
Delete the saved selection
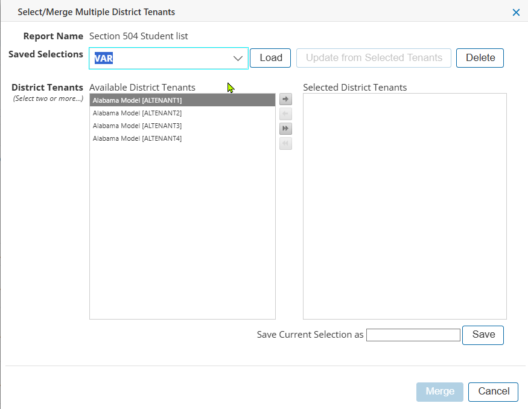[480, 58]
